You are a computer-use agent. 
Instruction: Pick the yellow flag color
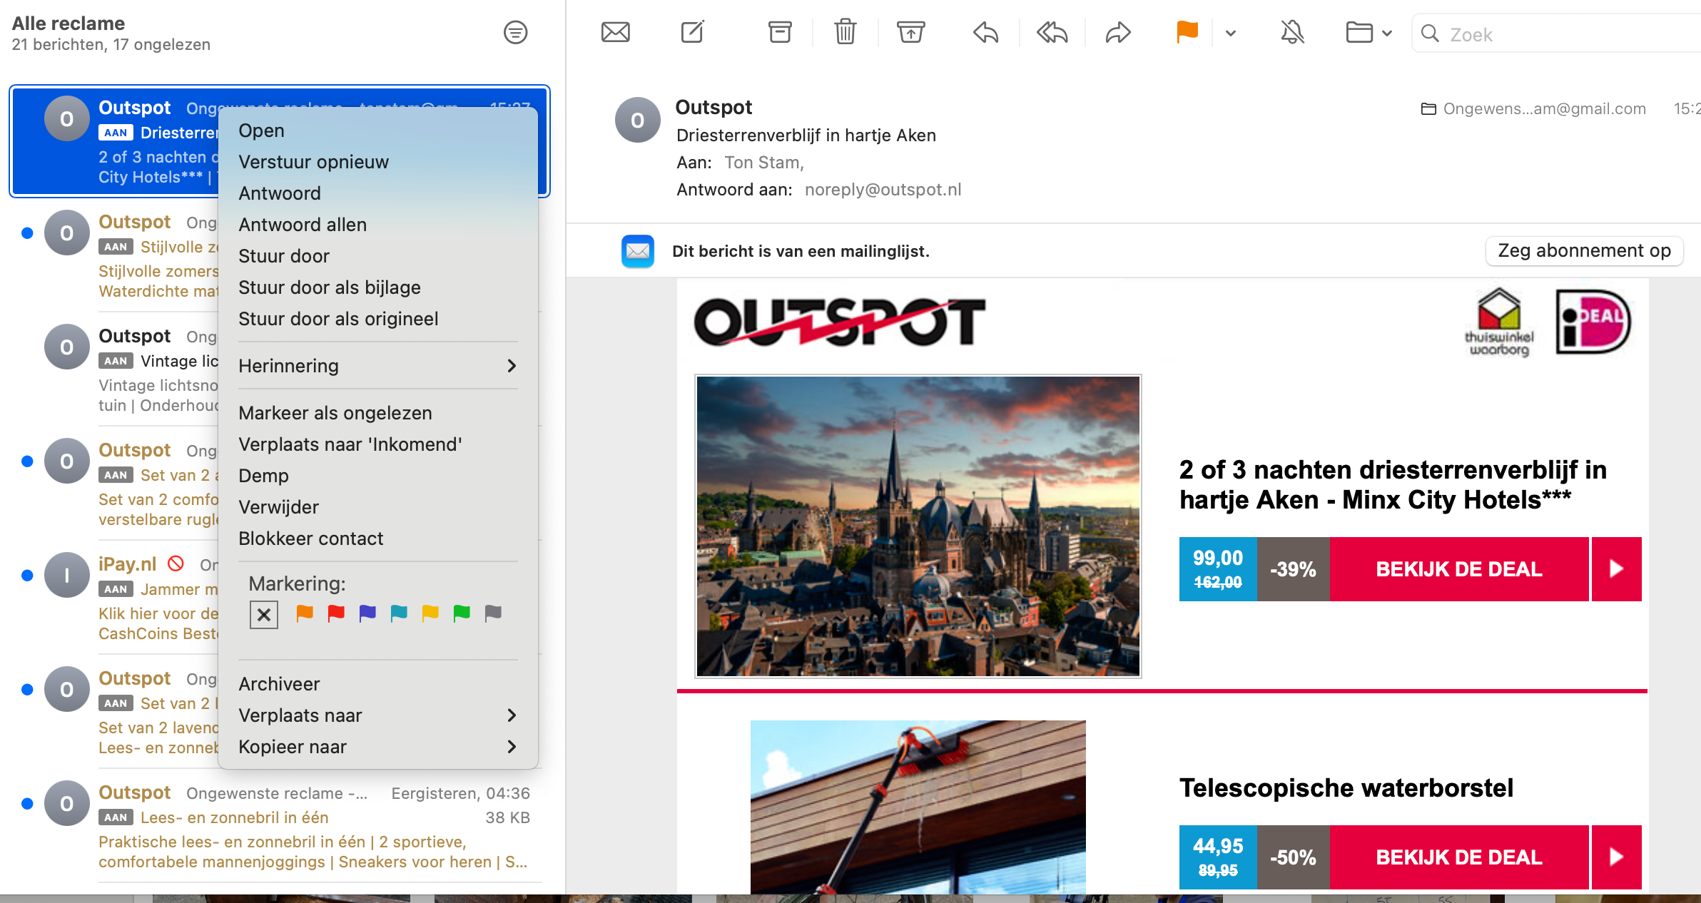430,613
